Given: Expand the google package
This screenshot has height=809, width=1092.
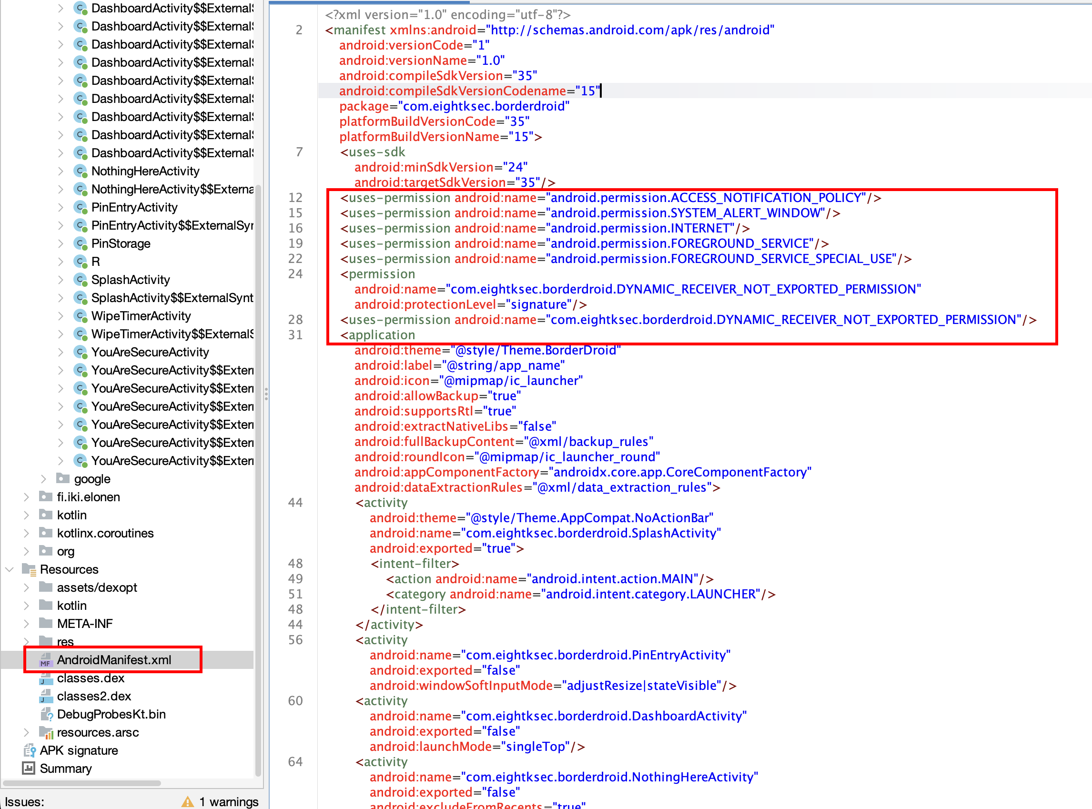Looking at the screenshot, I should pyautogui.click(x=43, y=478).
